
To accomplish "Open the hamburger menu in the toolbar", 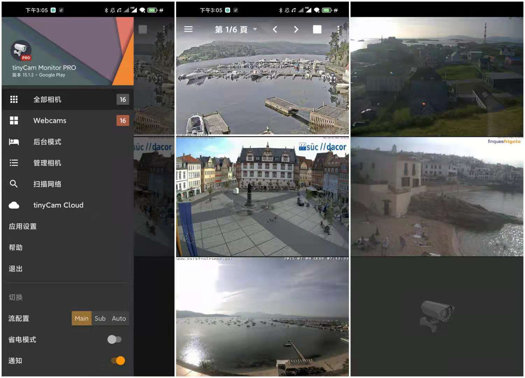I will tap(188, 29).
